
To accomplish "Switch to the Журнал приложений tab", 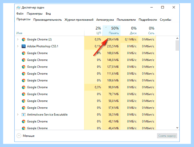I will [x=79, y=20].
